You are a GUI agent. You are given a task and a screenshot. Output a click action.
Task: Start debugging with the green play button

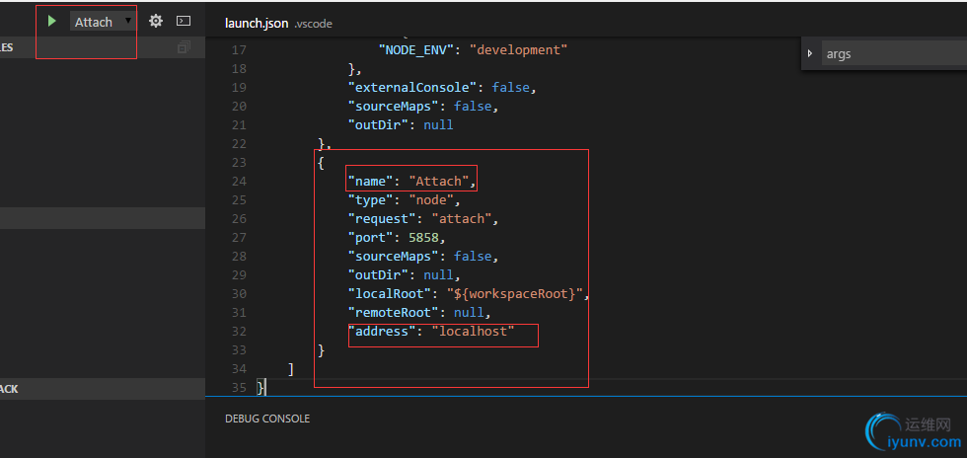point(51,22)
